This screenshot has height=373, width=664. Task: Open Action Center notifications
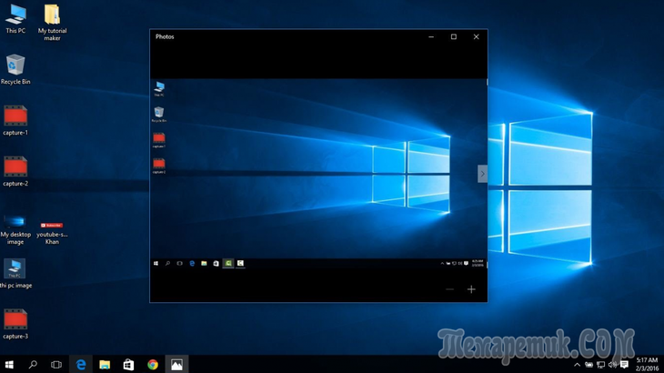pyautogui.click(x=624, y=365)
